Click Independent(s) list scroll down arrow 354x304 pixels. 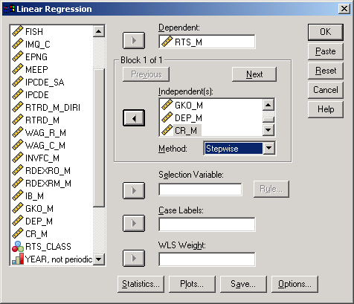coord(268,130)
